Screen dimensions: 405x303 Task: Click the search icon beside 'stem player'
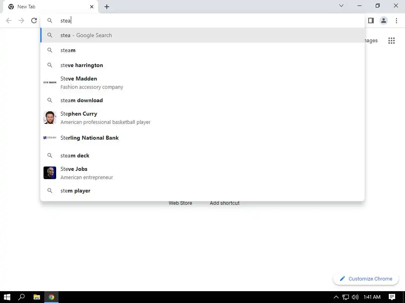50,191
